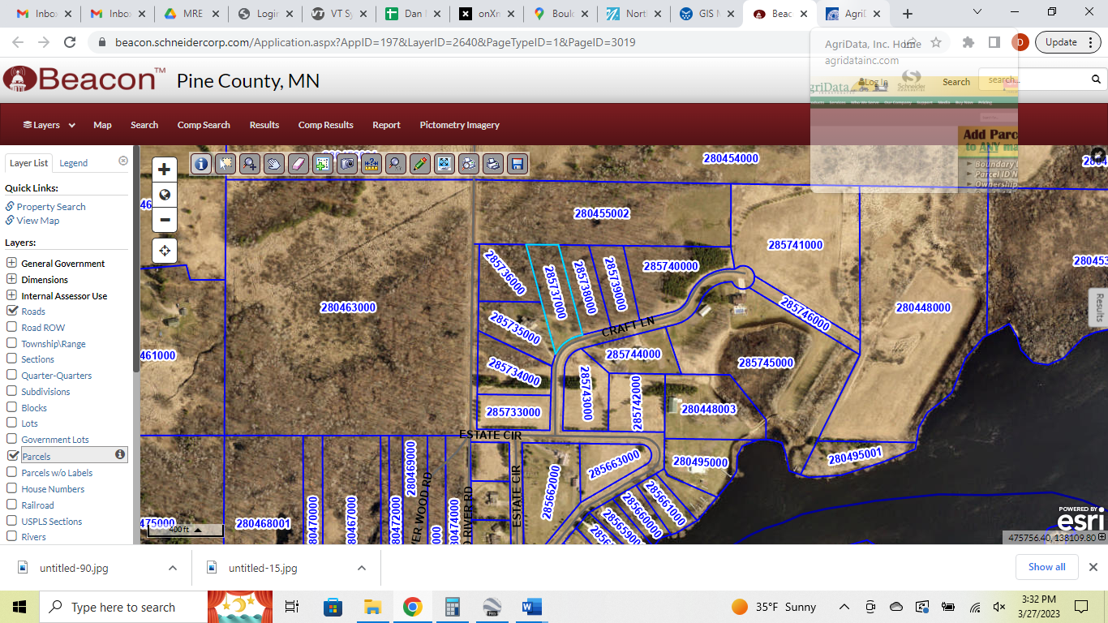Select the pan hand tool

coord(274,164)
